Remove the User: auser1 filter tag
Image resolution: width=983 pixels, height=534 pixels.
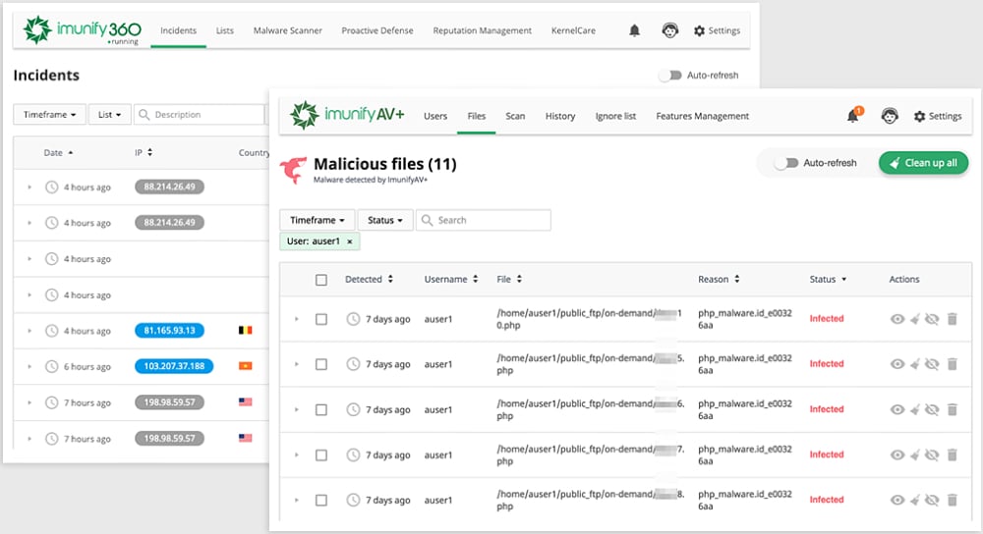click(350, 241)
